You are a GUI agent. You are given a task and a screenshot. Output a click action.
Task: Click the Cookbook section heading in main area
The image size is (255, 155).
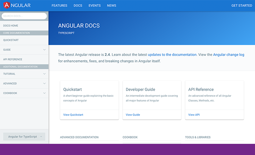(x=130, y=137)
